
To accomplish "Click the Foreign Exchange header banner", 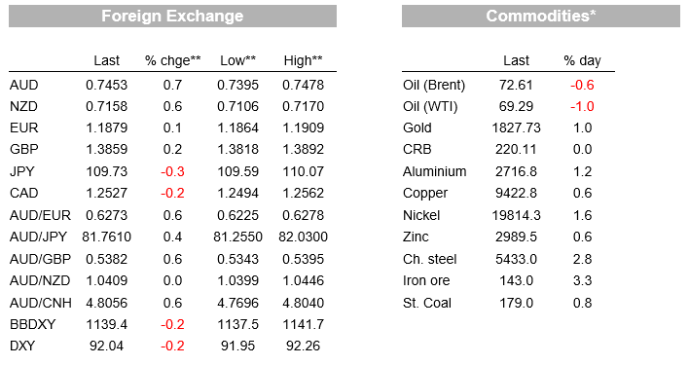I will pyautogui.click(x=172, y=17).
